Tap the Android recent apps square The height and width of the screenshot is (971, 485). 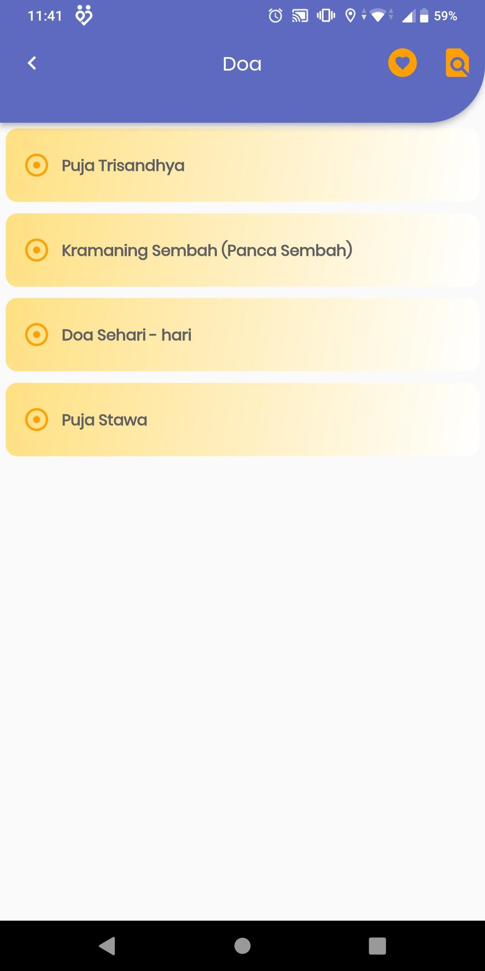pyautogui.click(x=377, y=946)
